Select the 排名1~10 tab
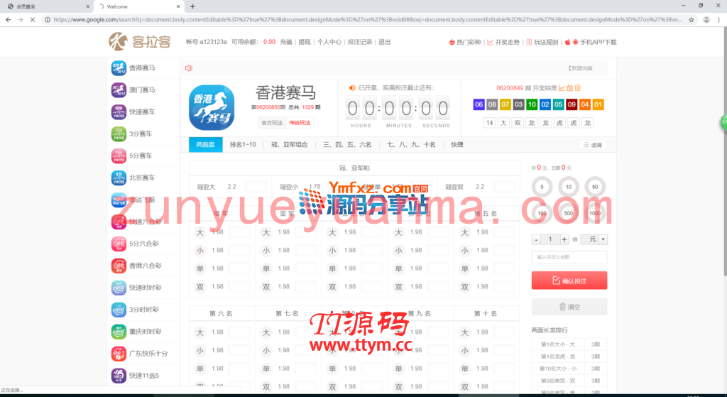The width and height of the screenshot is (727, 397). point(243,145)
